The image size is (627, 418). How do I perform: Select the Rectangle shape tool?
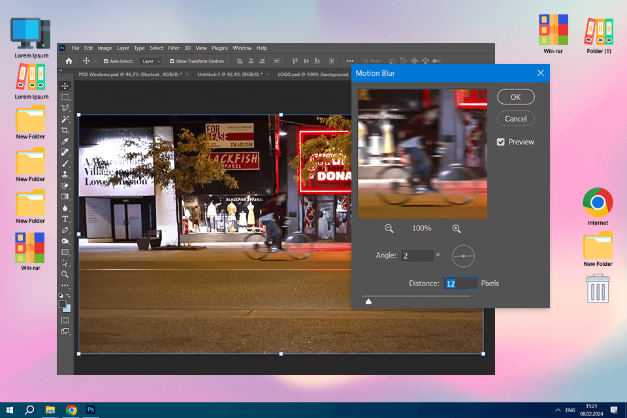coord(65,252)
